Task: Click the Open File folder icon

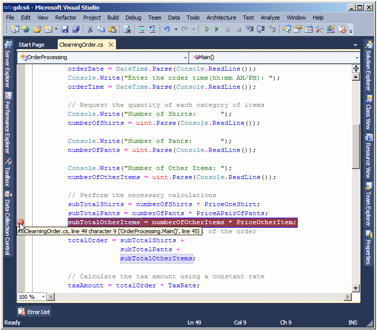Action: (37, 29)
